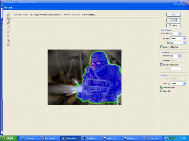The width and height of the screenshot is (189, 141).
Task: Switch to Adobe Photoshop taskbar item
Action: 70,138
